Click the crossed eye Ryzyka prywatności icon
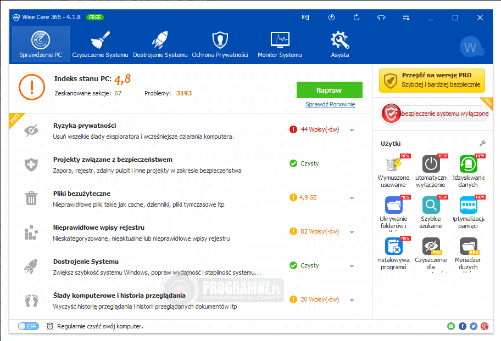The image size is (501, 341). [x=31, y=130]
